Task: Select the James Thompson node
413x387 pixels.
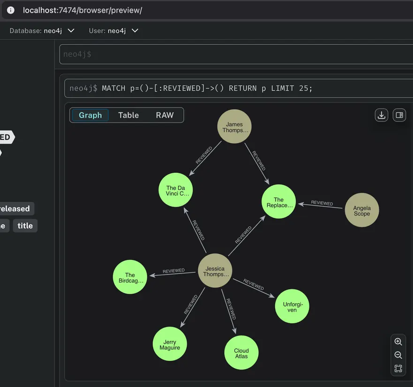Action: coord(234,127)
